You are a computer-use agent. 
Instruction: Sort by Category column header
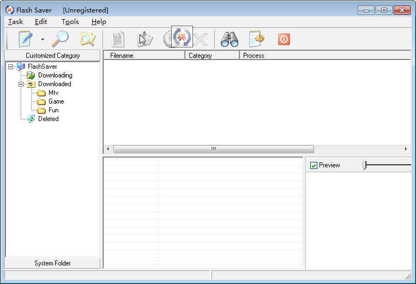pyautogui.click(x=212, y=56)
